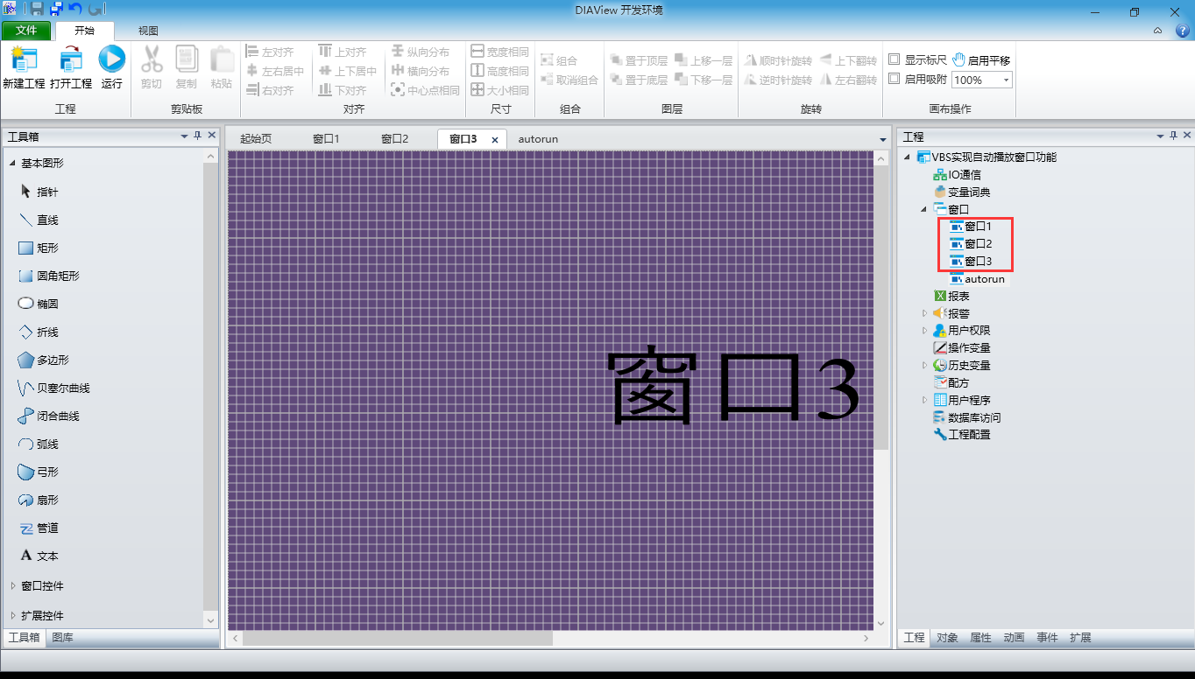
Task: Switch to the 事件 panel tab
Action: click(x=1047, y=638)
